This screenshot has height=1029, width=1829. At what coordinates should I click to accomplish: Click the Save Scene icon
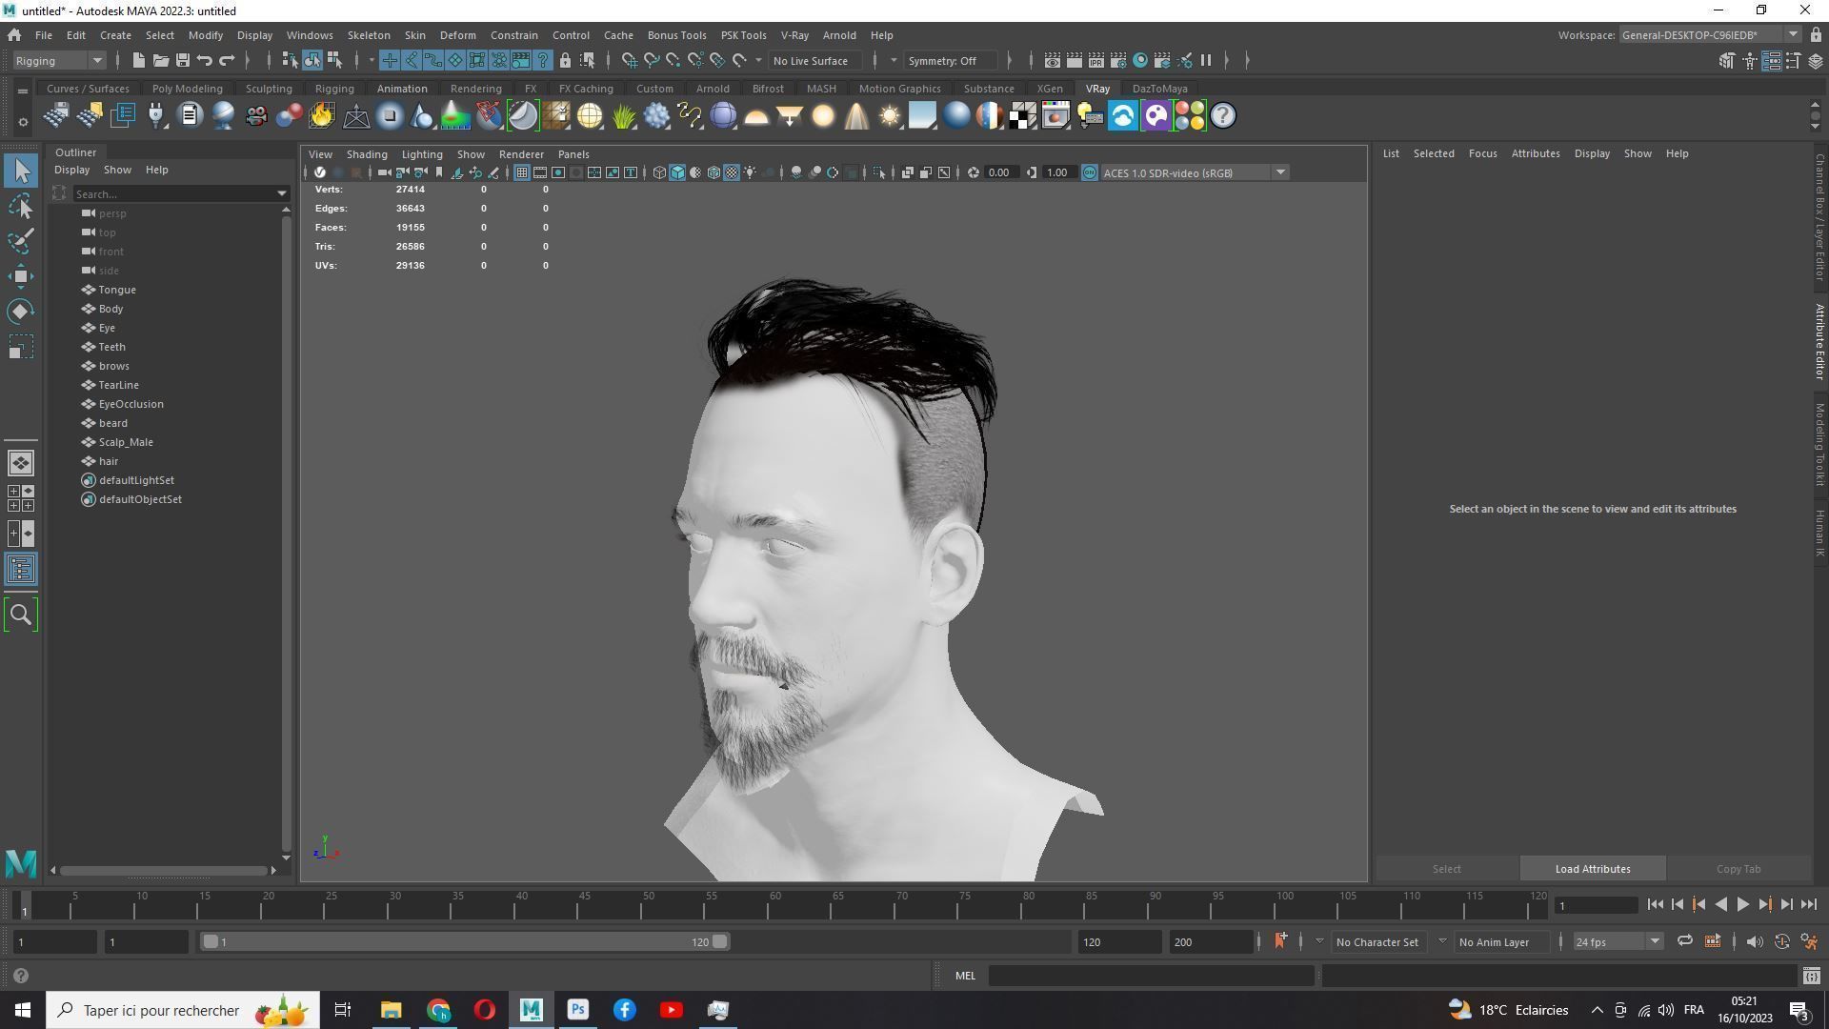click(x=182, y=61)
